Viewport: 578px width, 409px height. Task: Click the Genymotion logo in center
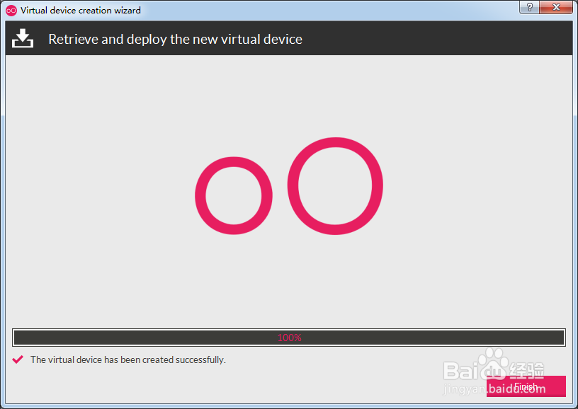pyautogui.click(x=289, y=186)
